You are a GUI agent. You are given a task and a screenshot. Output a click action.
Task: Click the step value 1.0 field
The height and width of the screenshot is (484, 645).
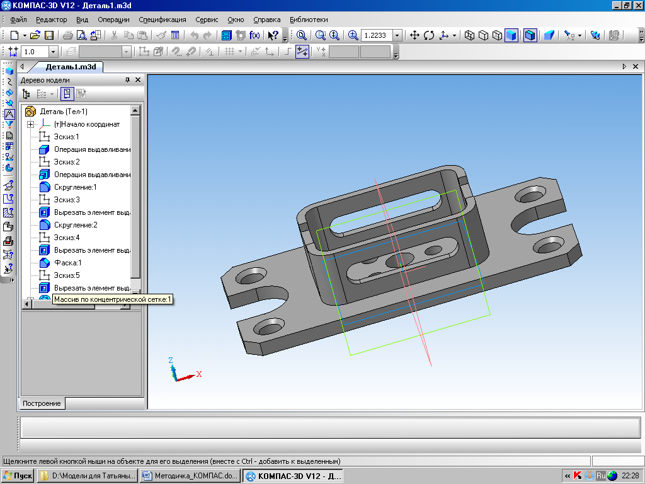(x=35, y=52)
